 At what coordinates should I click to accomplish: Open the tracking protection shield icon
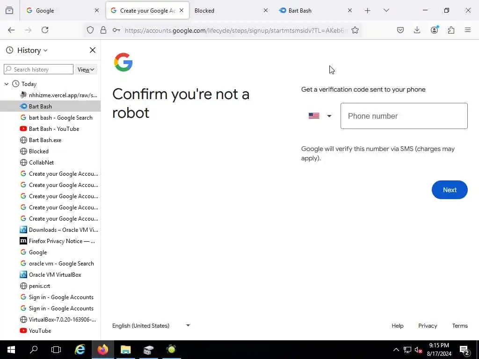pos(90,30)
